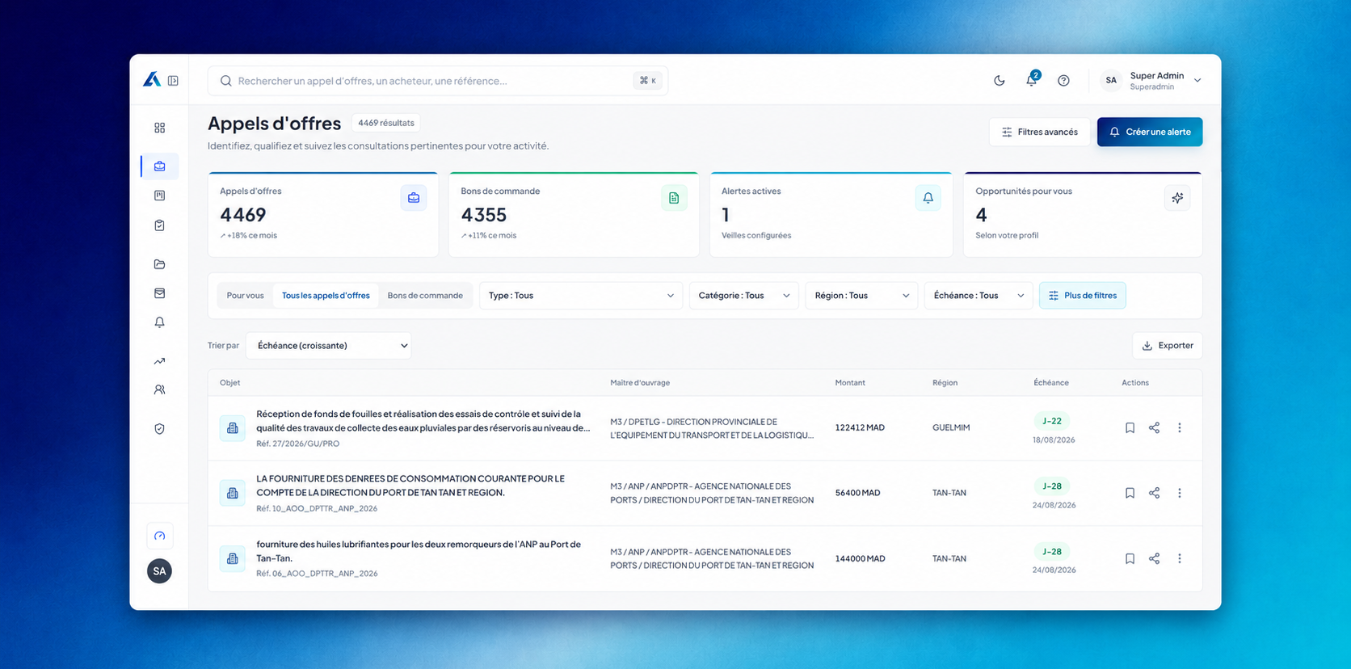Click the 4469 résultats badge
Image resolution: width=1351 pixels, height=669 pixels.
[386, 123]
